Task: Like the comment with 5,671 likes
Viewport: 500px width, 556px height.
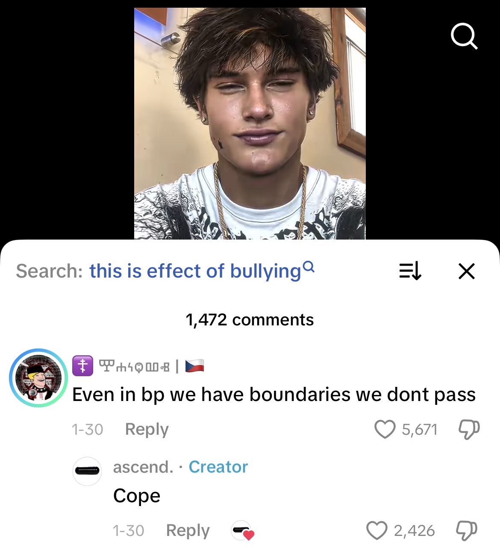Action: [x=385, y=429]
